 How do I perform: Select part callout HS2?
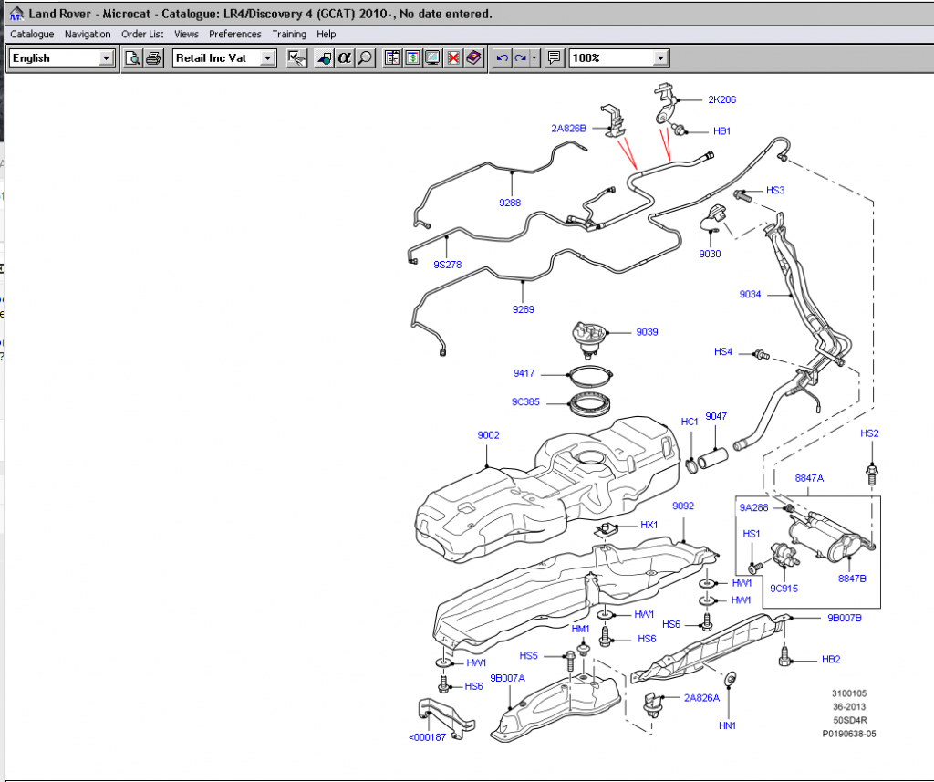pyautogui.click(x=869, y=433)
